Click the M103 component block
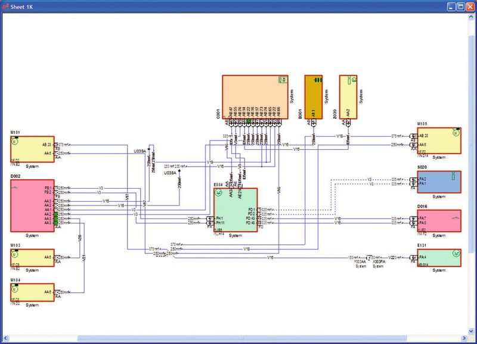This screenshot has width=477, height=344. [x=33, y=258]
